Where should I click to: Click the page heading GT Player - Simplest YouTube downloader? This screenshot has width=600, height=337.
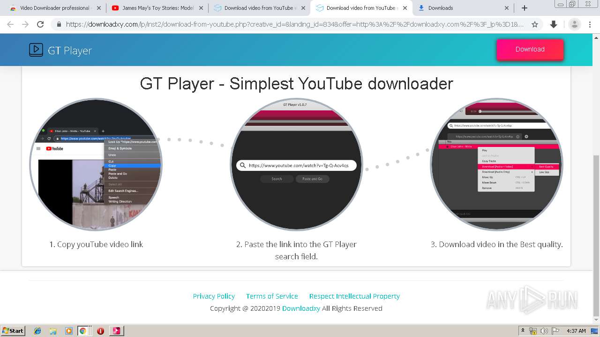point(296,84)
